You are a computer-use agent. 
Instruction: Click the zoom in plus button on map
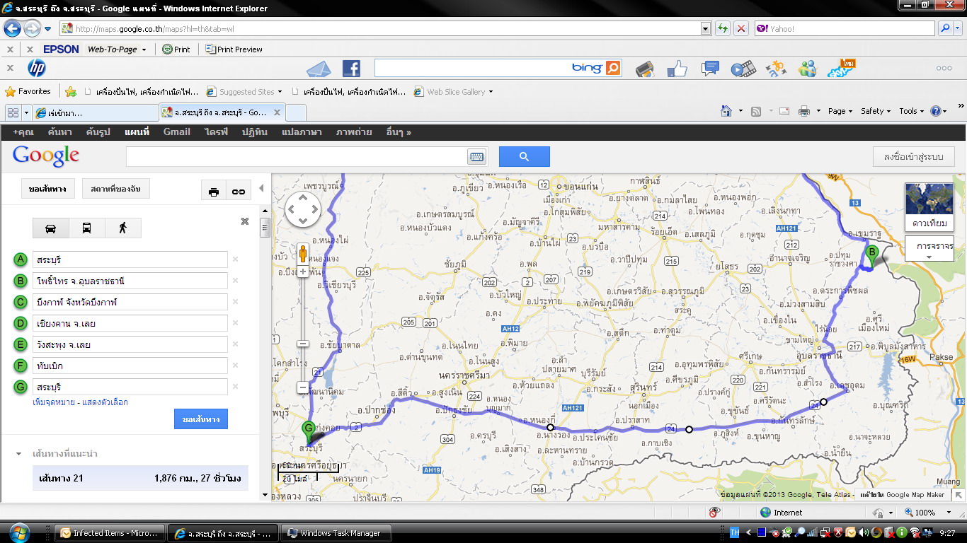pos(303,271)
